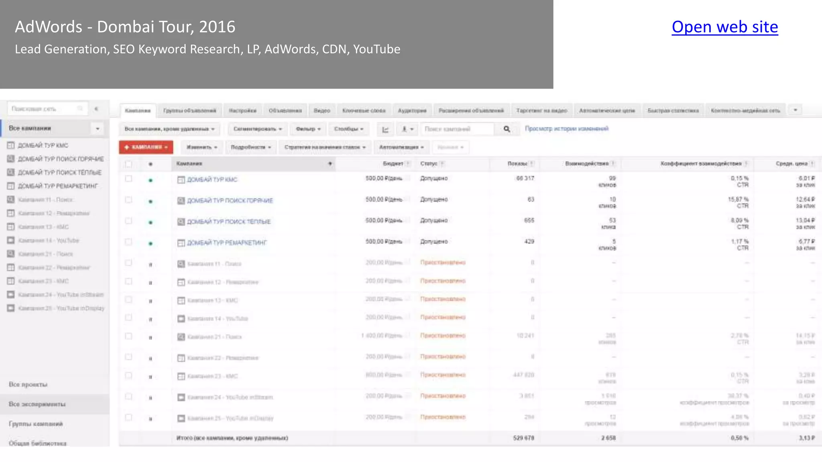
Task: Switch to the Ключевые слова tab
Action: coord(364,110)
